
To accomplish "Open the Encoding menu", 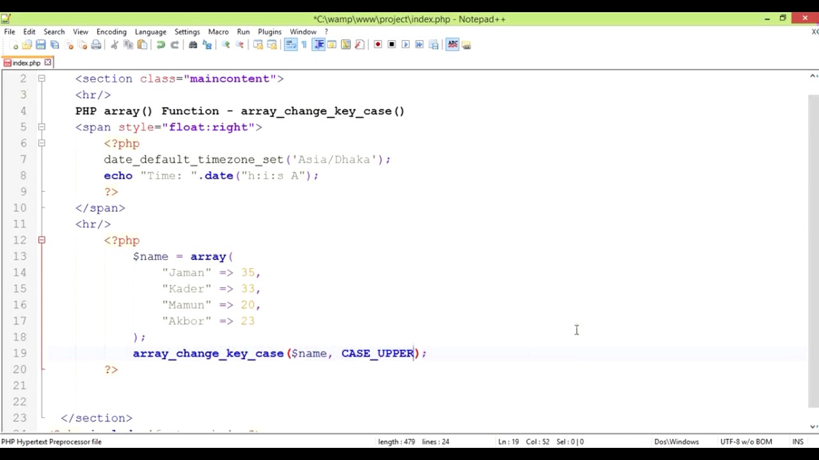I will click(x=111, y=31).
